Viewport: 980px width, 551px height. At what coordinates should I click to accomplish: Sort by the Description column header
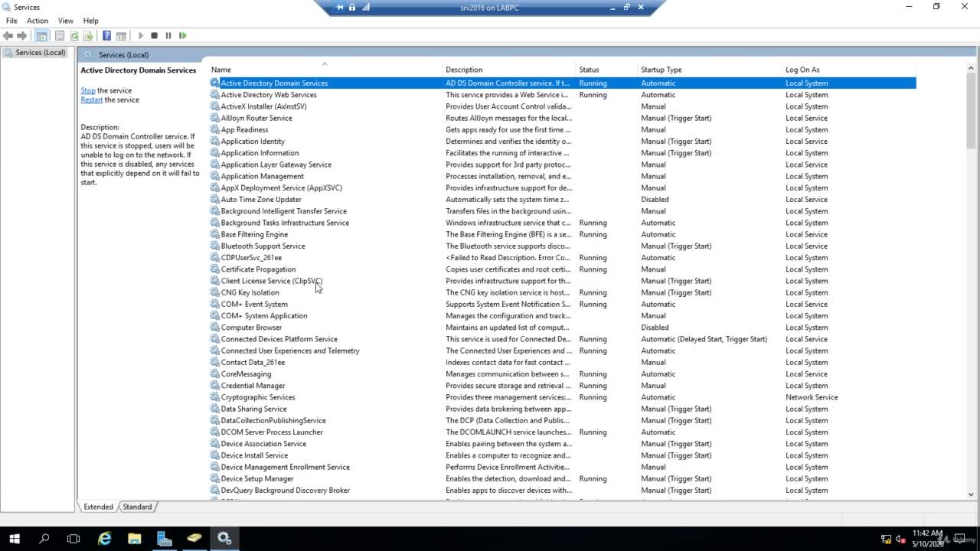509,70
